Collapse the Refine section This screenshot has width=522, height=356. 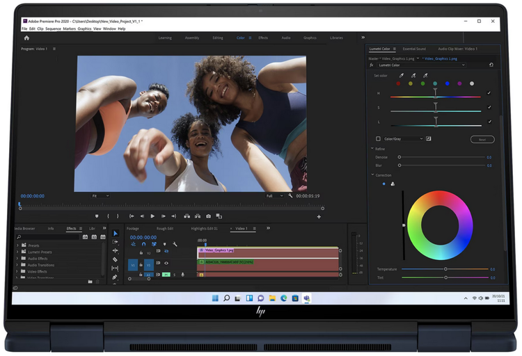pos(372,148)
